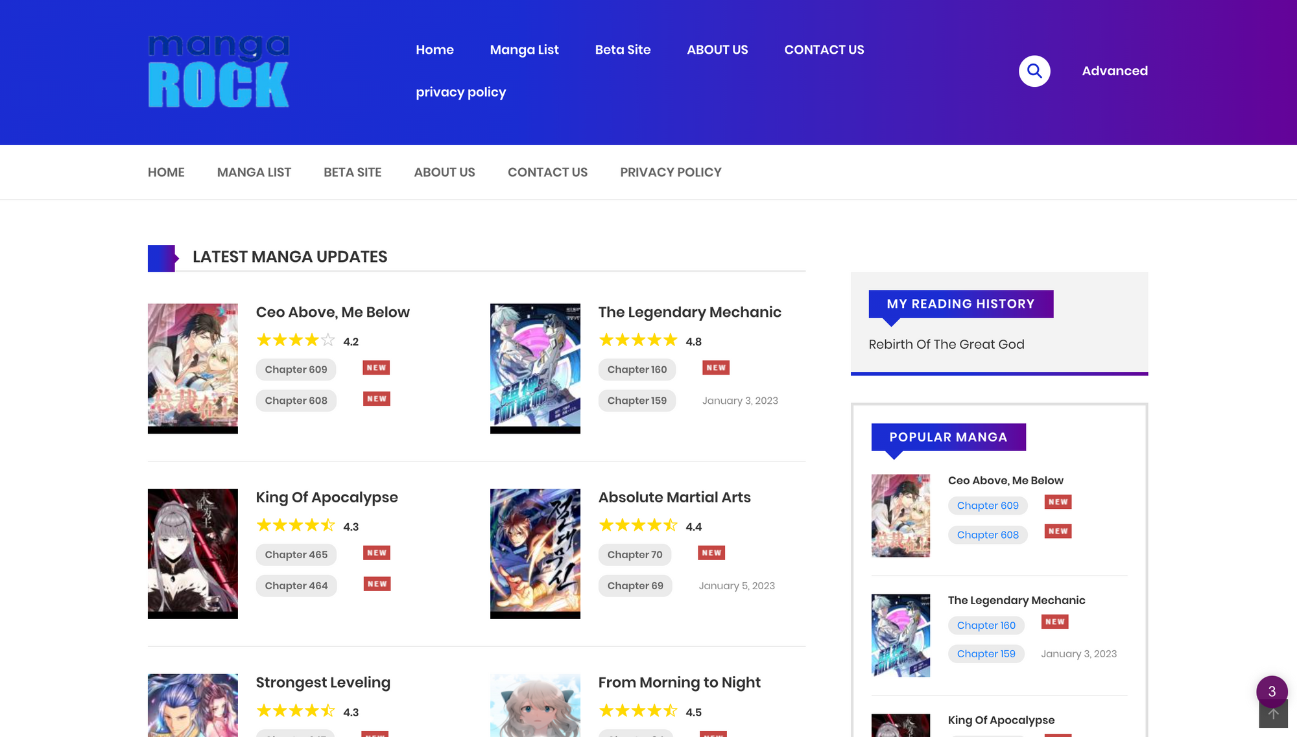1297x737 pixels.
Task: Open Chapter 609 button in latest updates
Action: point(296,369)
